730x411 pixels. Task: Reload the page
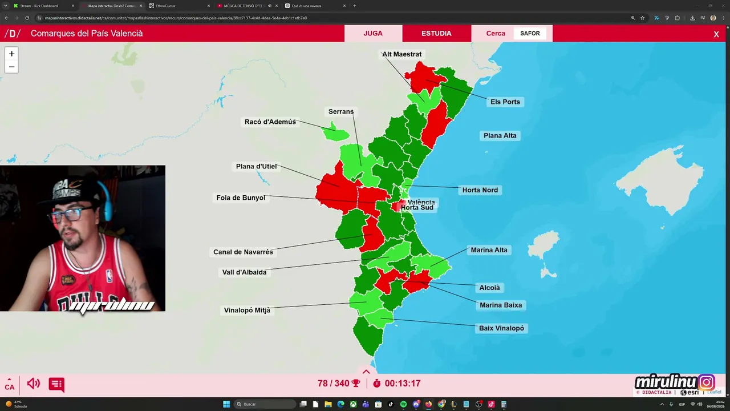pos(26,18)
